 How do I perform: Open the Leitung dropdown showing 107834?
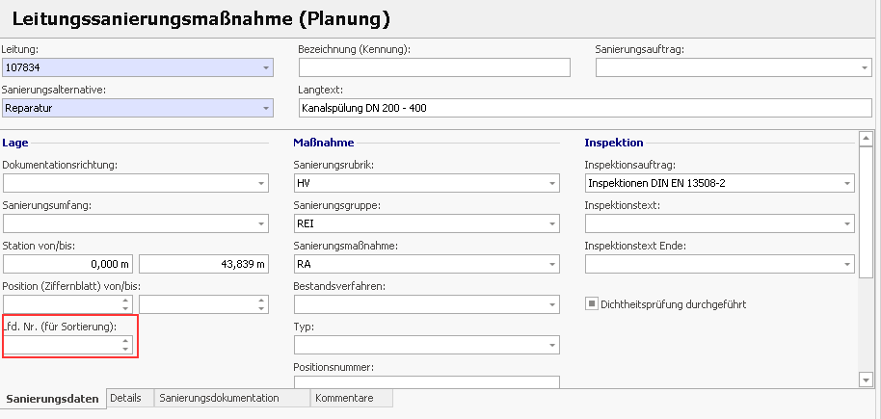click(265, 67)
